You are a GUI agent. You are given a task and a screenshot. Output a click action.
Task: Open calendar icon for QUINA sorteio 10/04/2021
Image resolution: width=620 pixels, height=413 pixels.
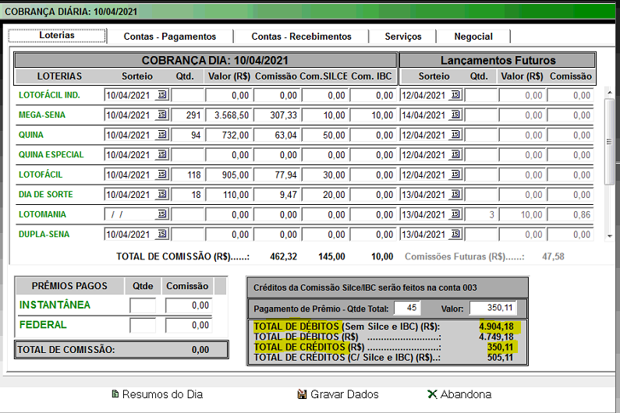162,135
